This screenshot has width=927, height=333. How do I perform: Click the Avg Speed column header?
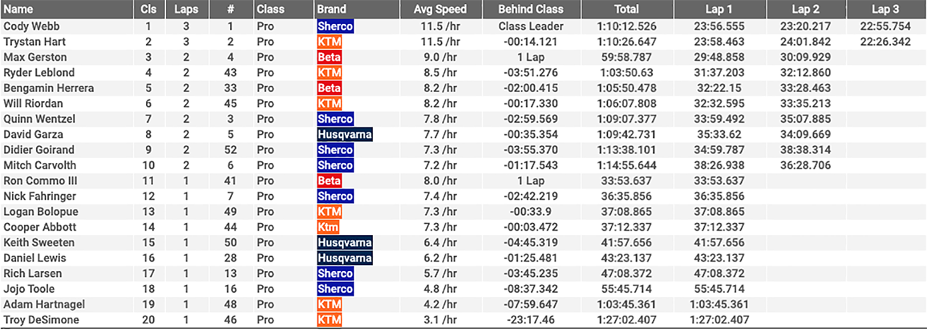click(x=440, y=9)
